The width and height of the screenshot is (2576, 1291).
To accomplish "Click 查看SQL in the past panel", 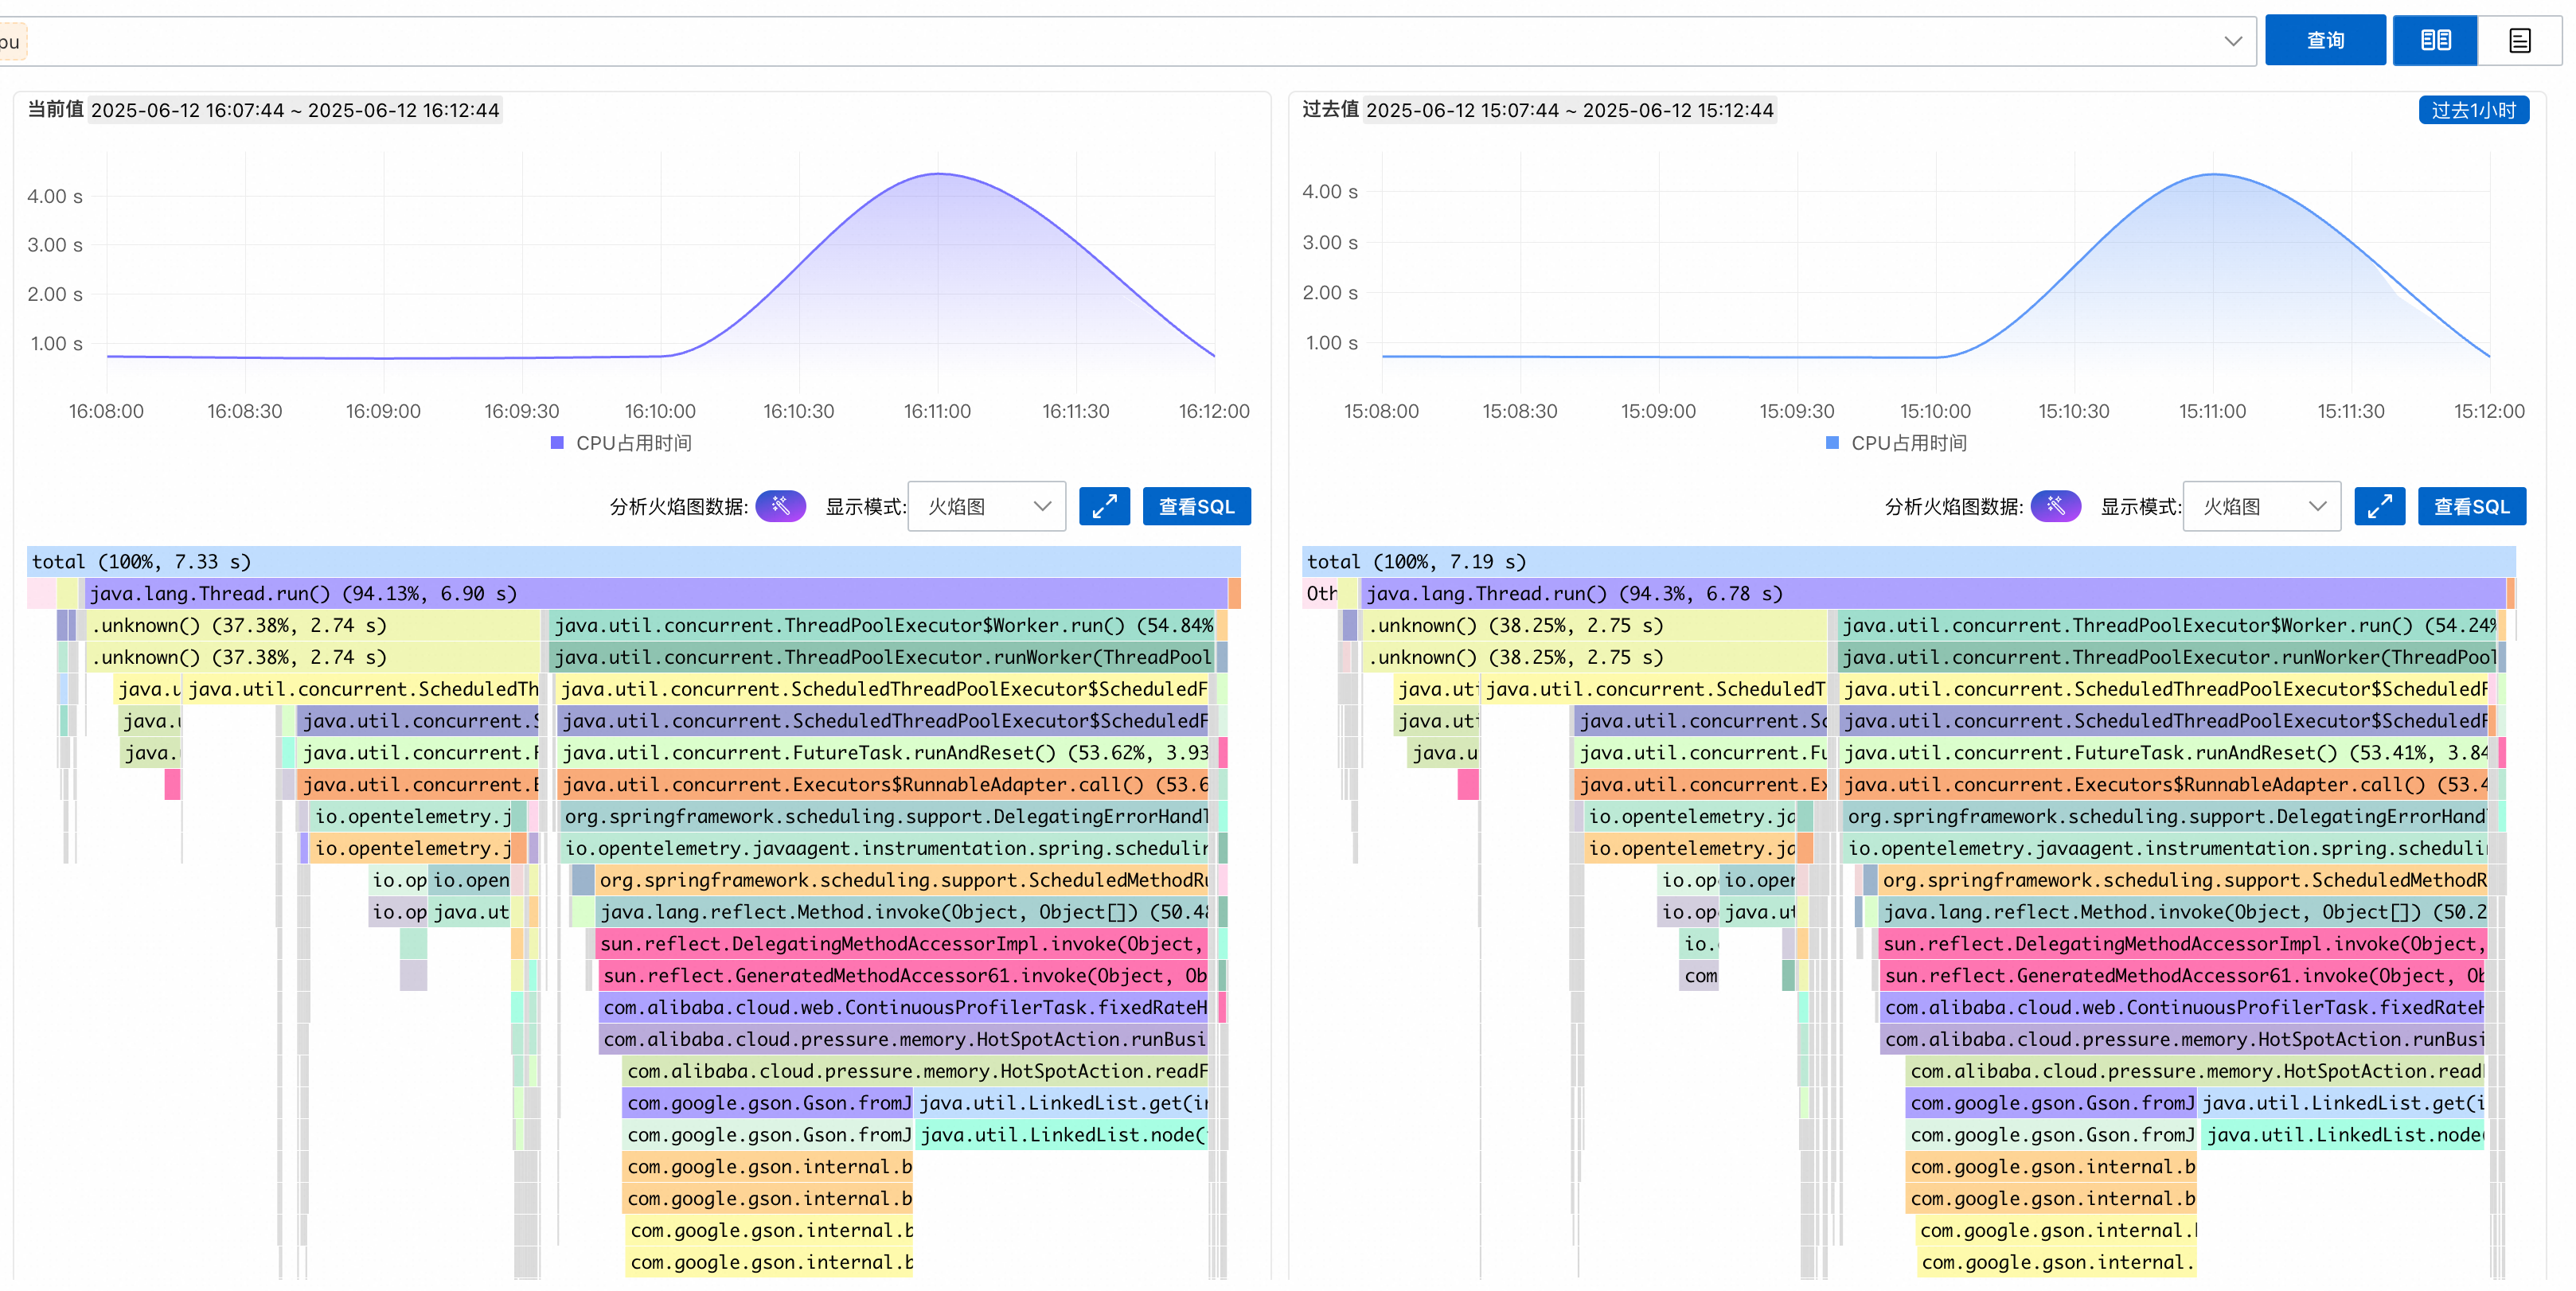I will tap(2471, 506).
